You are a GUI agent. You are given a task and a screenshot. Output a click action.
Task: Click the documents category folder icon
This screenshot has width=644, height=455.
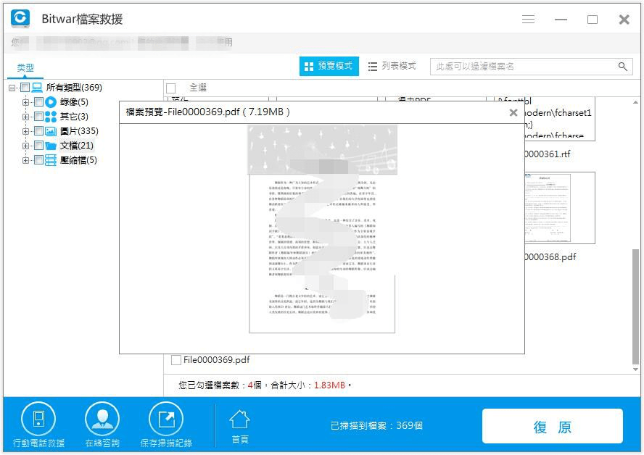click(x=51, y=146)
